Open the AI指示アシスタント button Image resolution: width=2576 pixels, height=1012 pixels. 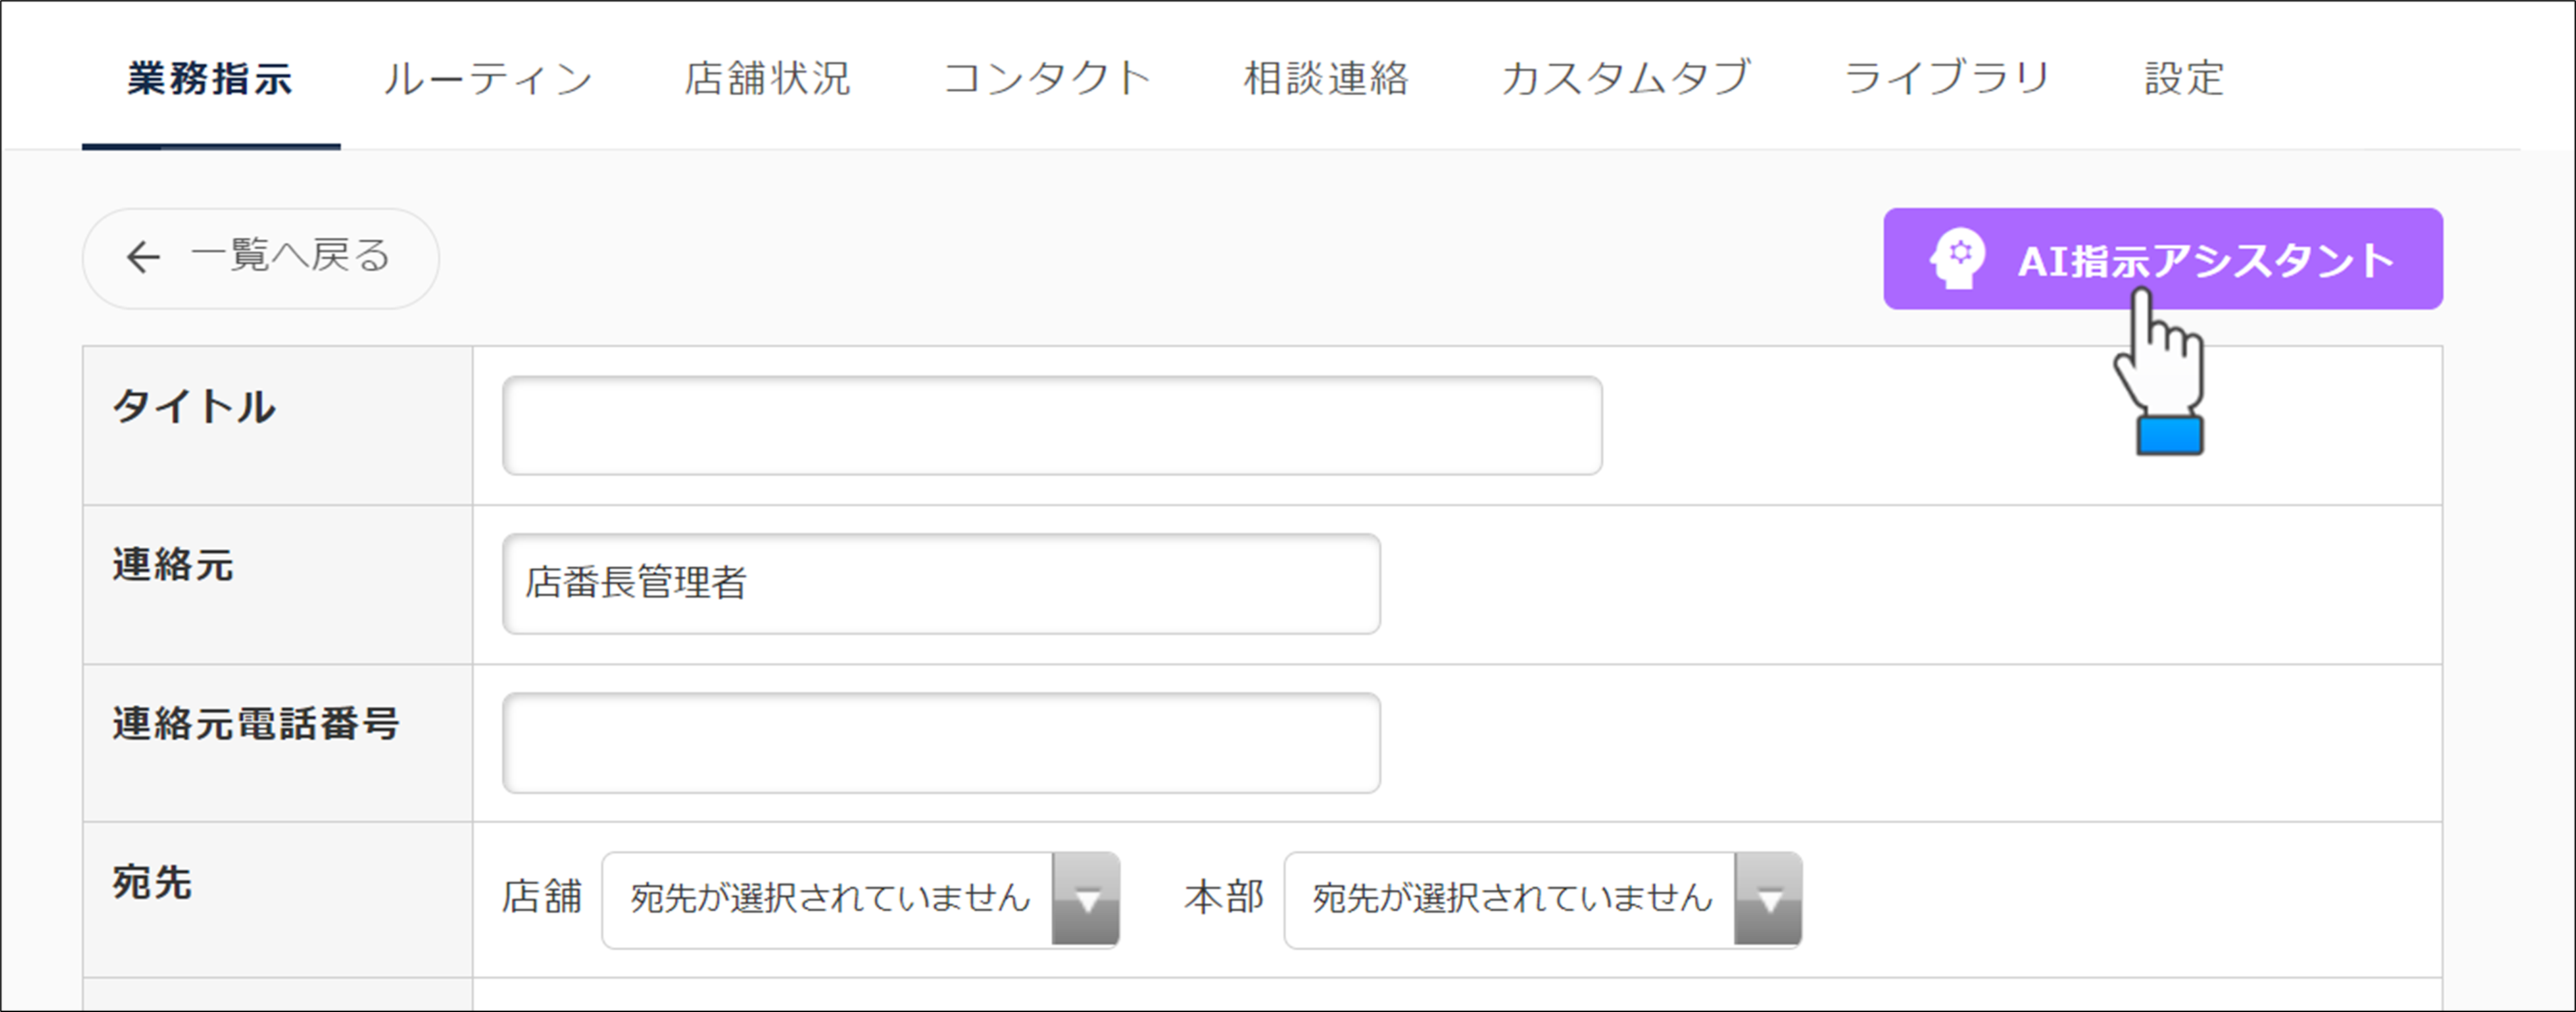pos(2163,259)
